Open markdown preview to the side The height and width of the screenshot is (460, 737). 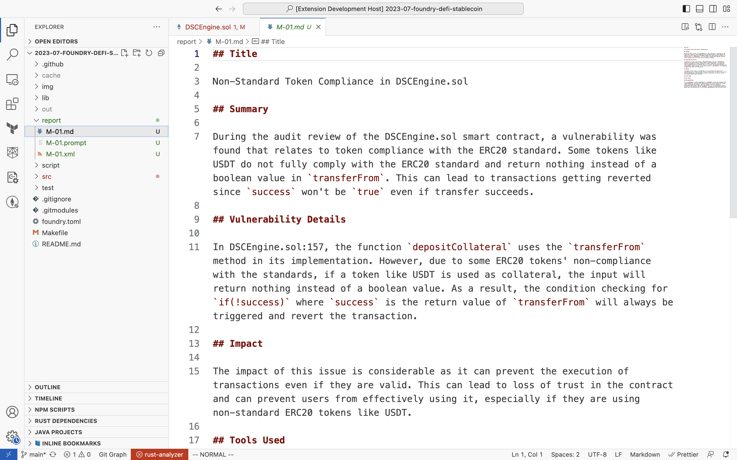685,27
